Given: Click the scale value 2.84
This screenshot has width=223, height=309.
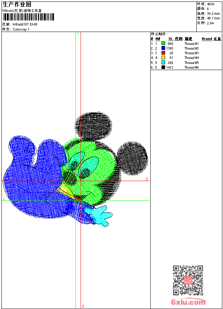Looking at the screenshot, I should (210, 23).
